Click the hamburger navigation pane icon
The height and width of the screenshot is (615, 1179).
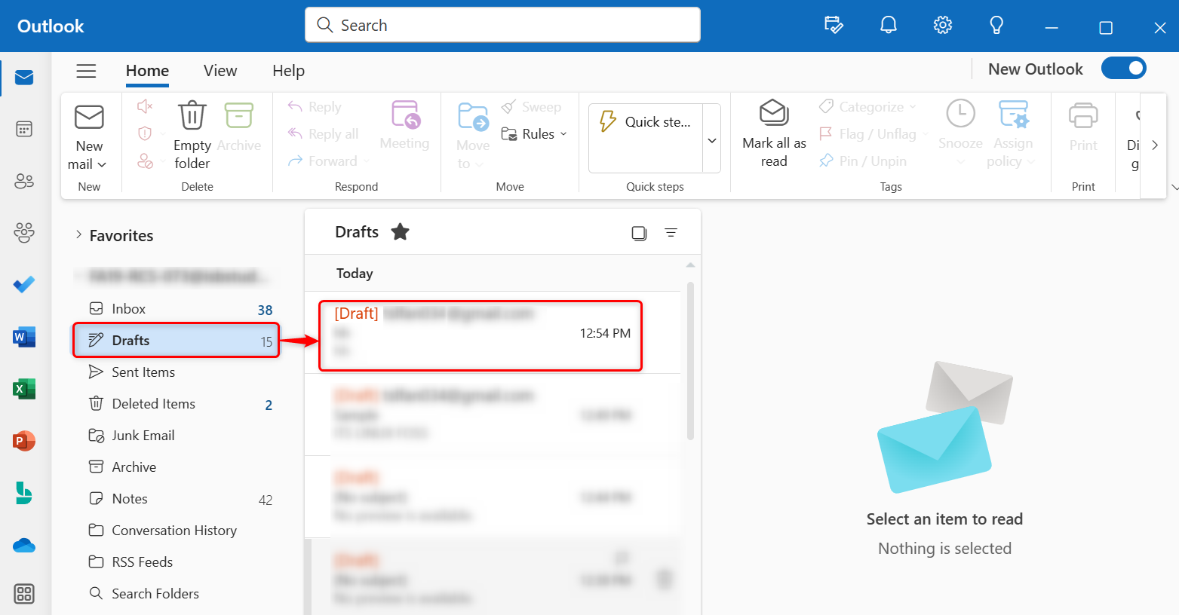click(x=87, y=71)
